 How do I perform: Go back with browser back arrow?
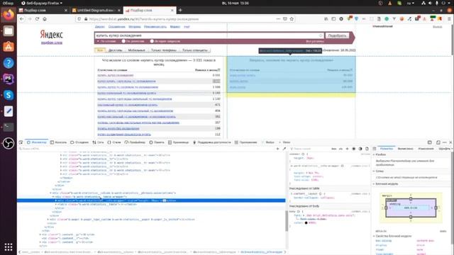[x=22, y=19]
